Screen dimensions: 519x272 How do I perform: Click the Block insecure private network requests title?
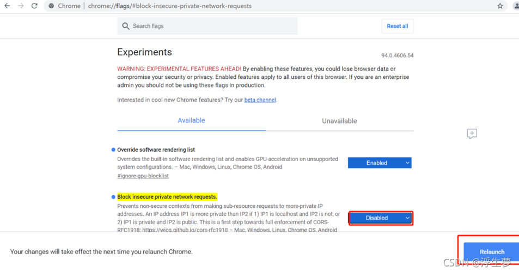point(167,197)
